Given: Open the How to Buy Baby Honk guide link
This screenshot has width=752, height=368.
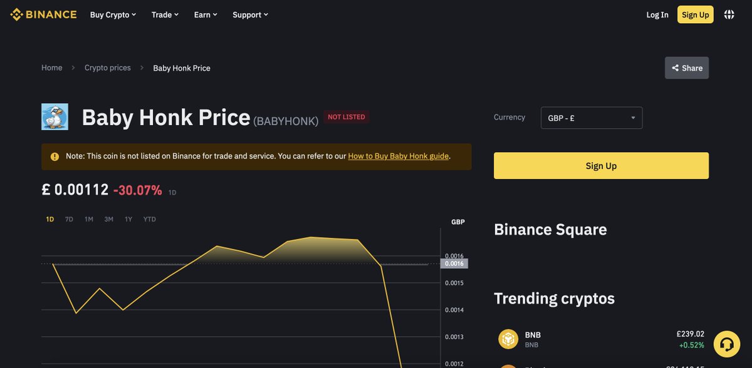Looking at the screenshot, I should coord(397,156).
